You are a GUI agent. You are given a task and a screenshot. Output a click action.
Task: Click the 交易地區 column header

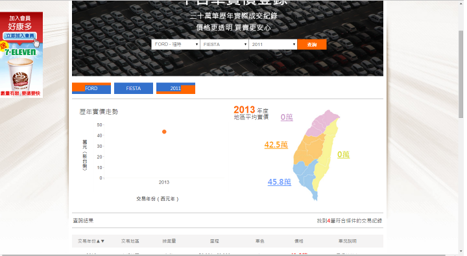(x=130, y=241)
